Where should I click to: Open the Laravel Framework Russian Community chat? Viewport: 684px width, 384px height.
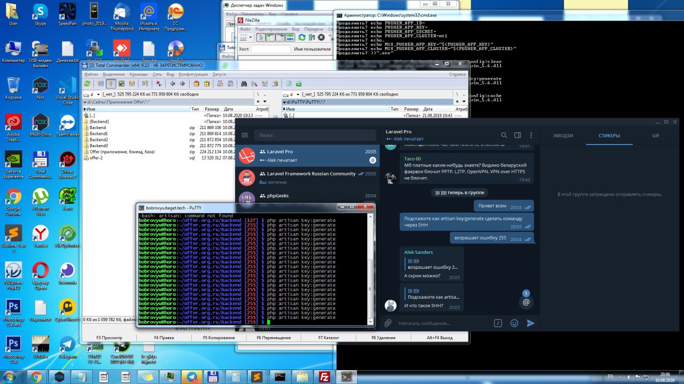coord(307,177)
